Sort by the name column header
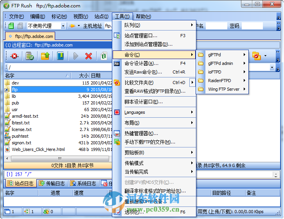The image size is (284, 219). pyautogui.click(x=37, y=75)
